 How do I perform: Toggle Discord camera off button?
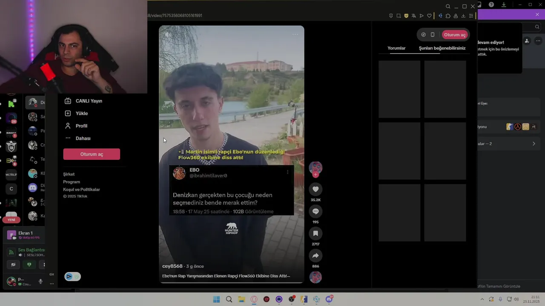(13, 264)
